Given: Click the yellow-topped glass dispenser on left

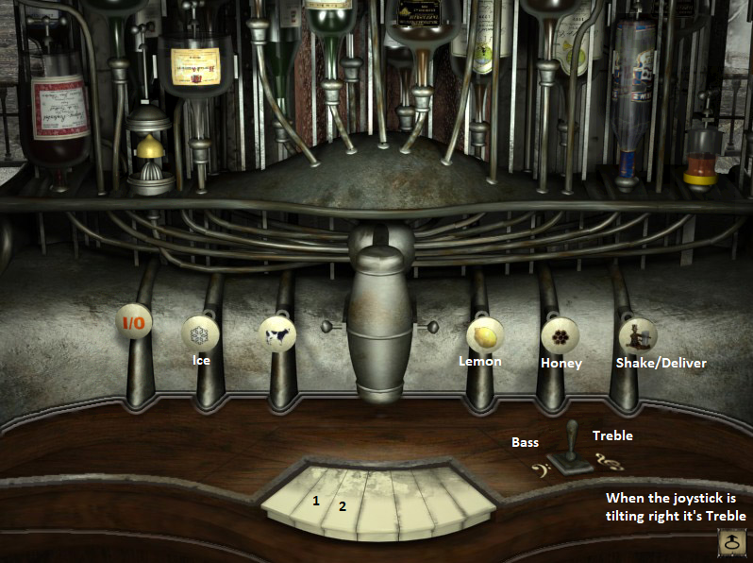Looking at the screenshot, I should point(150,151).
